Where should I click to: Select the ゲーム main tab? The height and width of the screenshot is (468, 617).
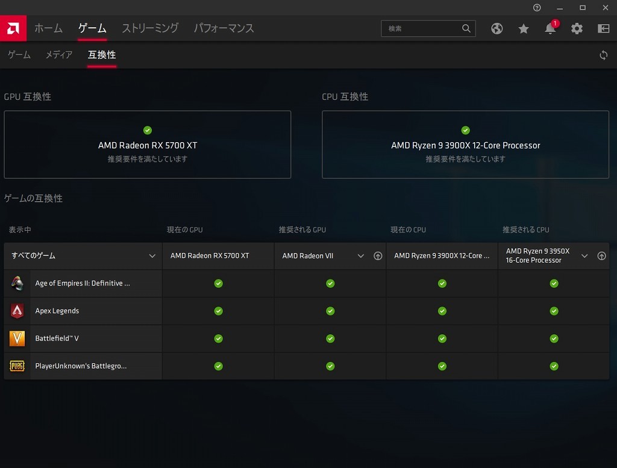tap(92, 28)
